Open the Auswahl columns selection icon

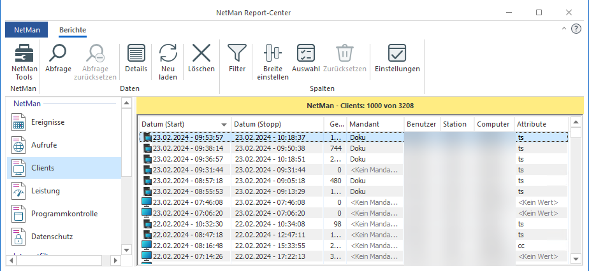306,53
